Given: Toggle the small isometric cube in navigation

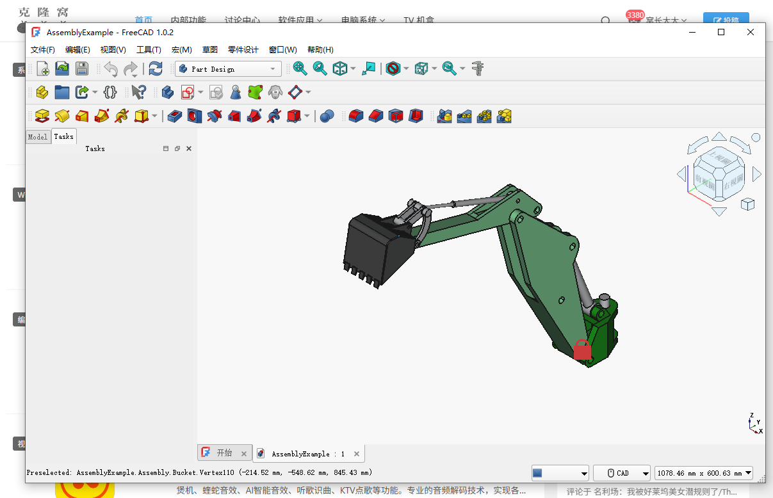Looking at the screenshot, I should 747,204.
